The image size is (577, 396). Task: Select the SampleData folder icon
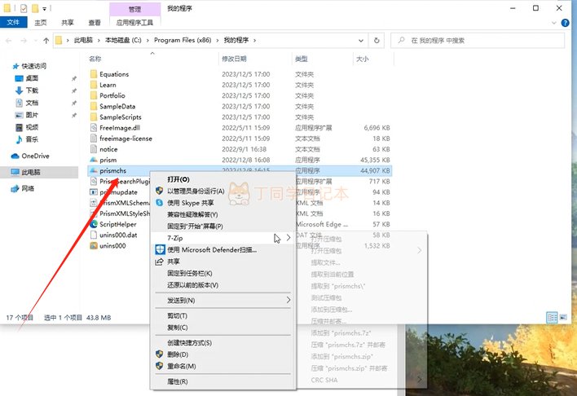(x=94, y=107)
